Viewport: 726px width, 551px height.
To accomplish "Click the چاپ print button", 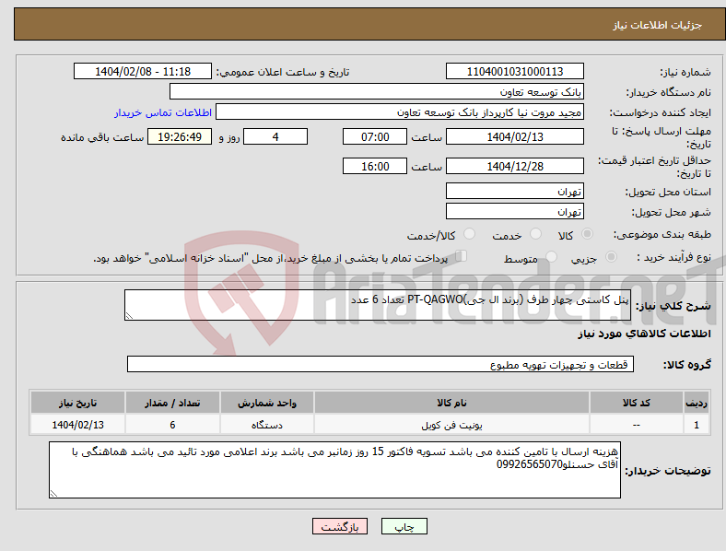I will point(404,526).
